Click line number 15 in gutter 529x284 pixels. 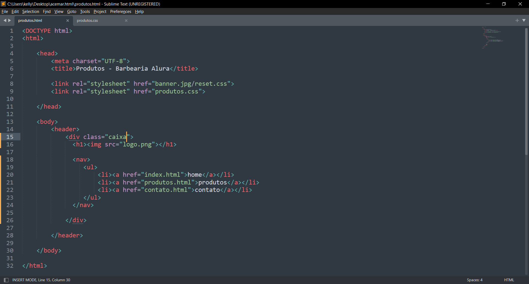tap(10, 137)
